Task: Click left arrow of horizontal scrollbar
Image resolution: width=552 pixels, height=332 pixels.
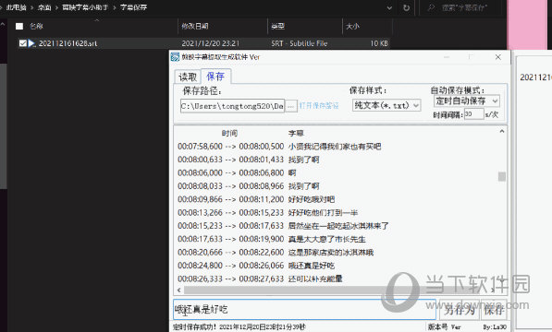Action: [178, 290]
